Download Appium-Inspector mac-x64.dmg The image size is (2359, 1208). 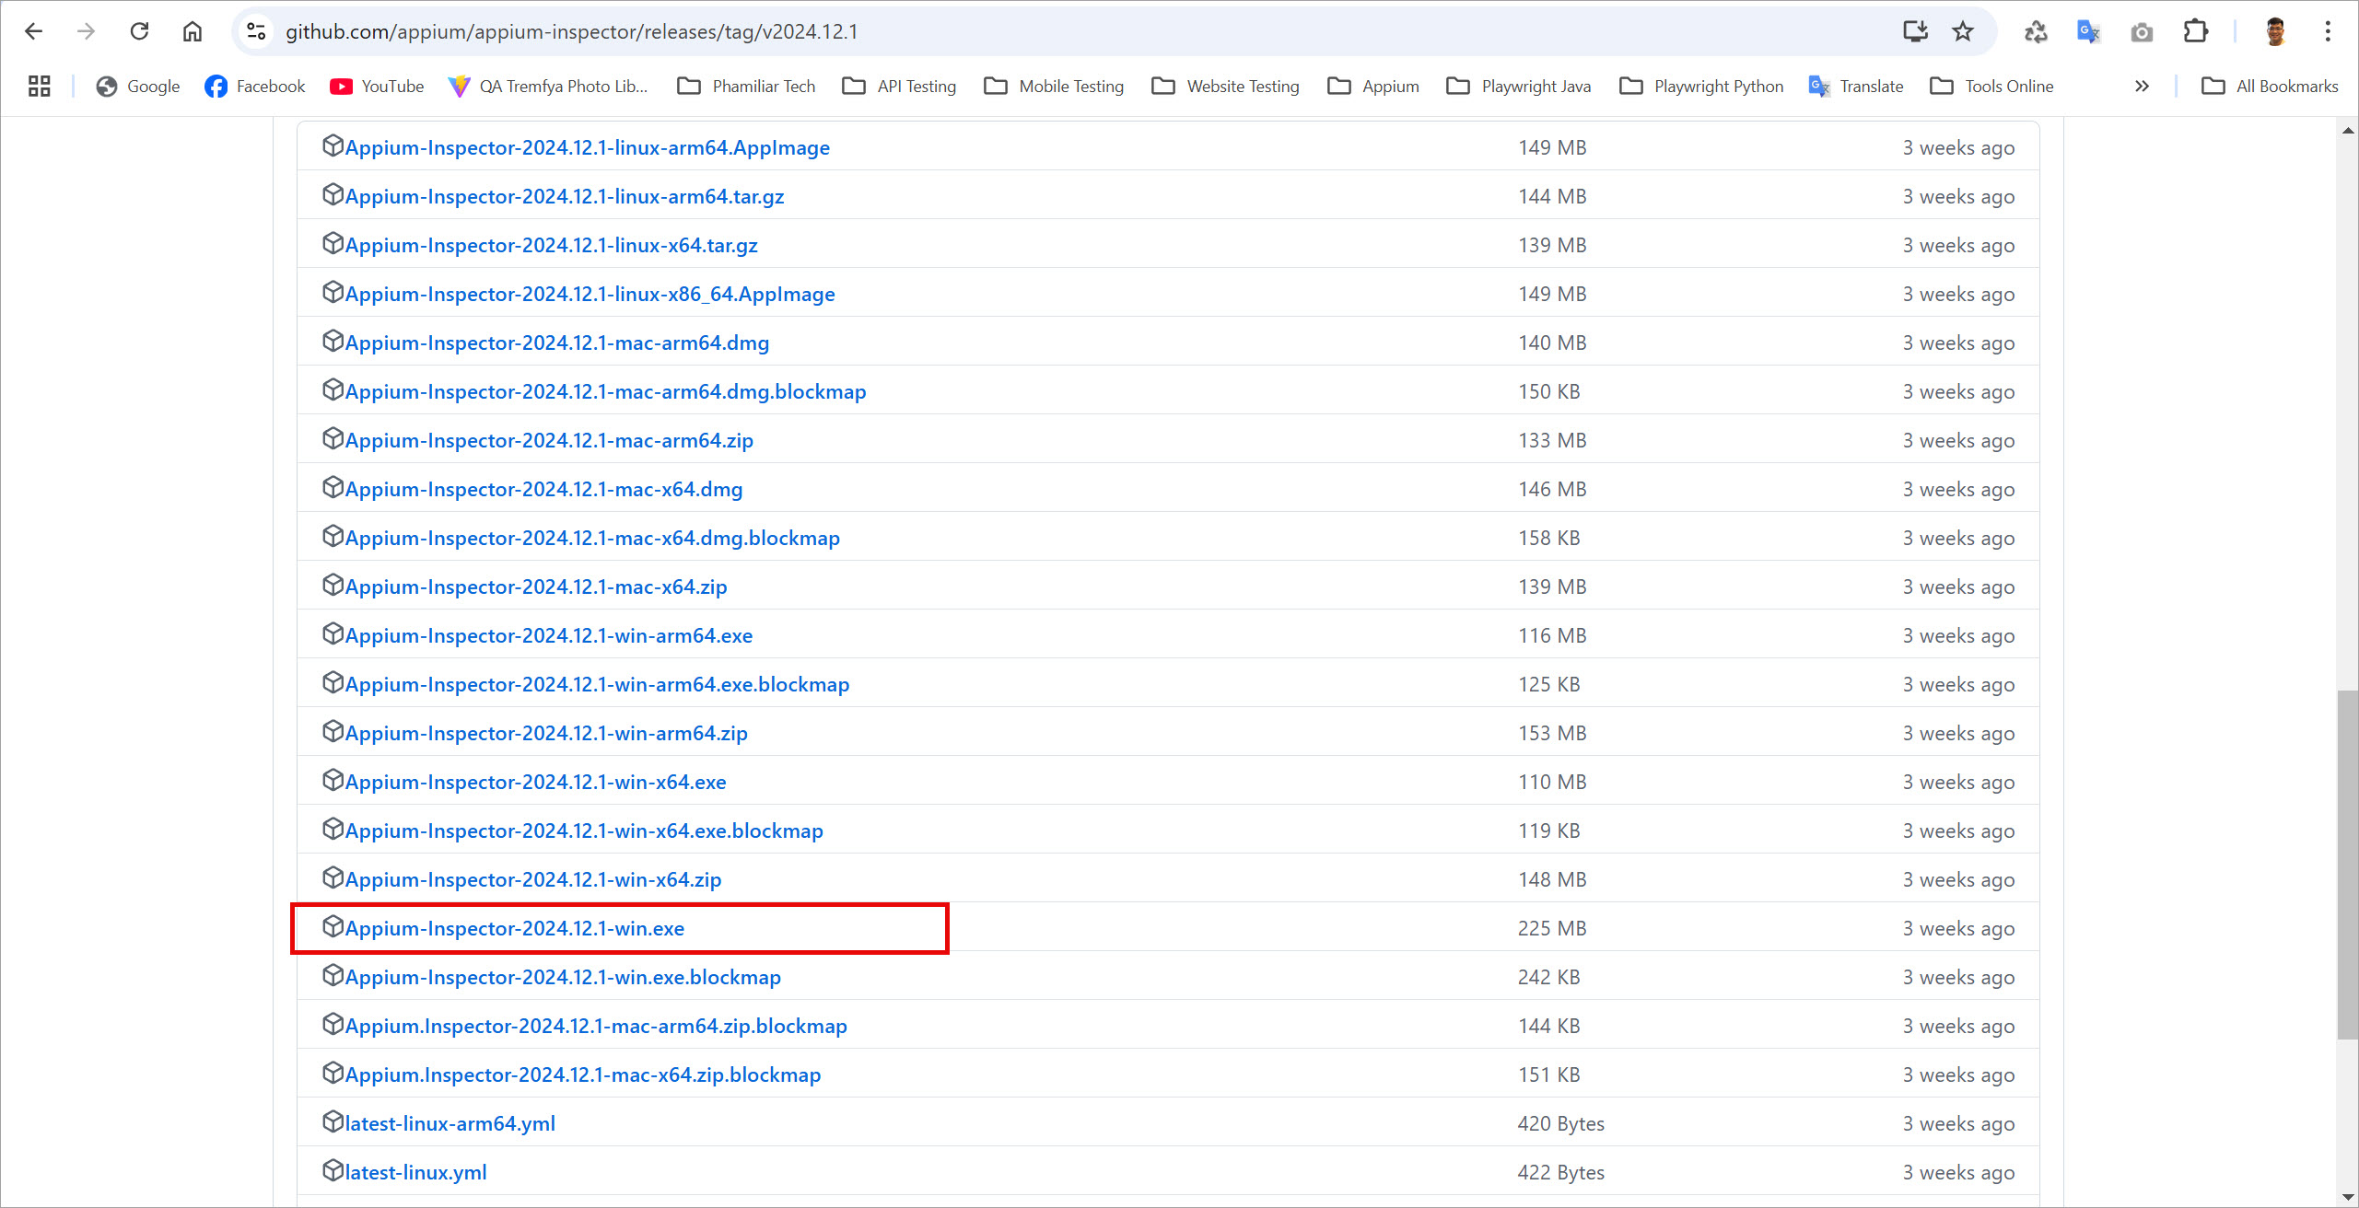coord(543,489)
